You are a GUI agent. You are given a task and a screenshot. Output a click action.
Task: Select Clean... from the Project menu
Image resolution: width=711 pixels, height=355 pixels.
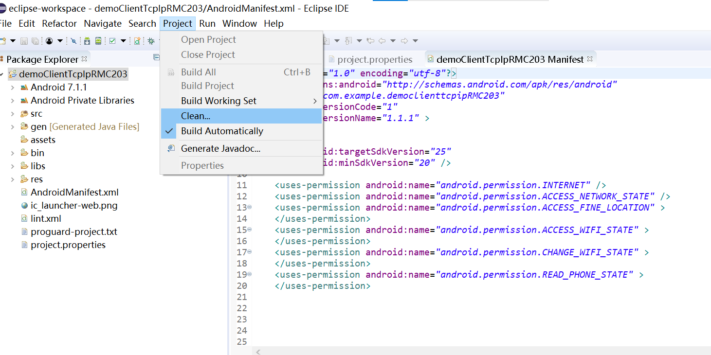(x=241, y=116)
